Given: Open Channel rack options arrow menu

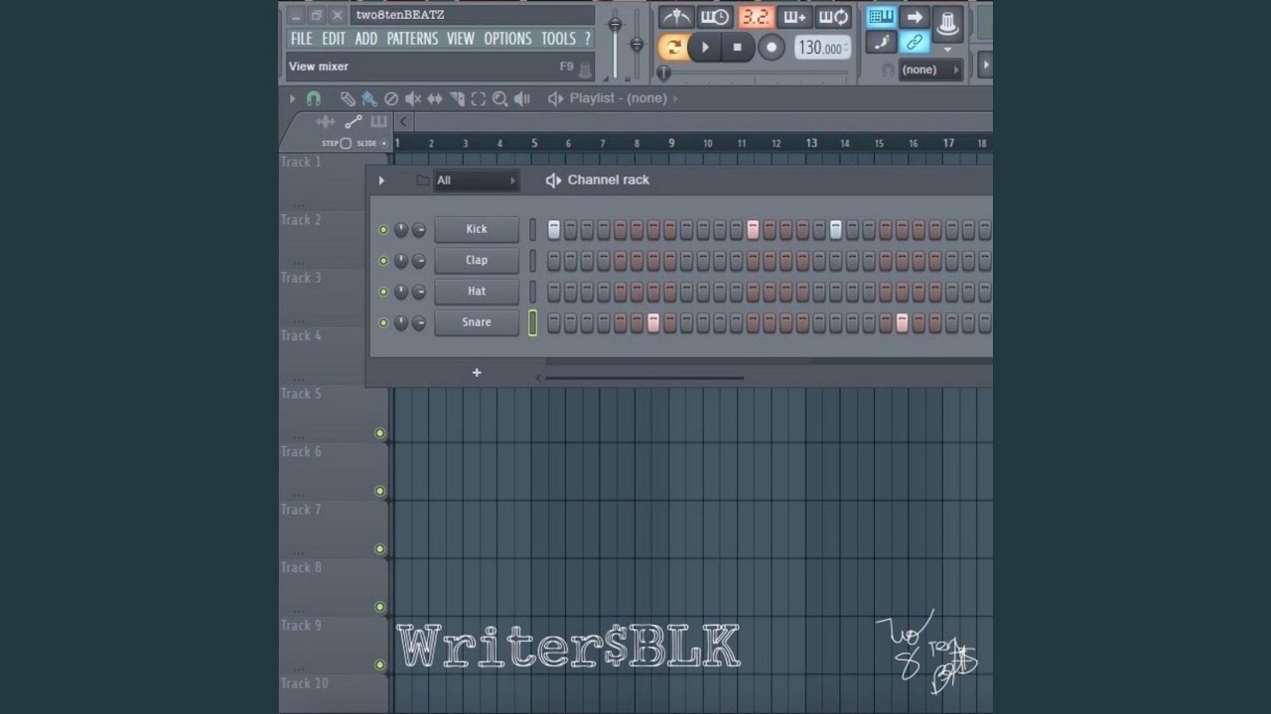Looking at the screenshot, I should click(381, 180).
